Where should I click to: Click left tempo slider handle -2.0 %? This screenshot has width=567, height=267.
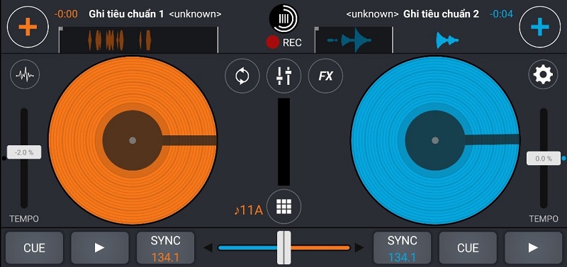(x=24, y=152)
